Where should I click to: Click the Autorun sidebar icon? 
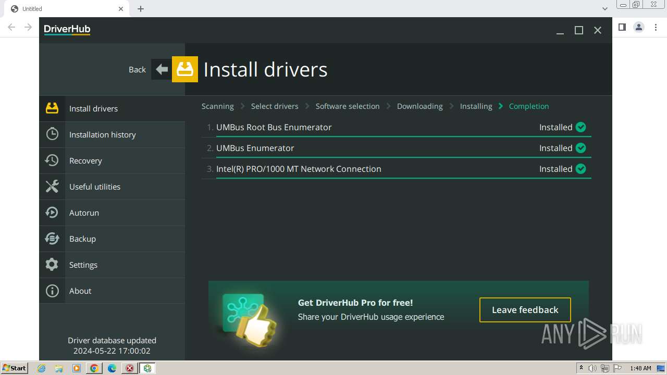pos(52,213)
